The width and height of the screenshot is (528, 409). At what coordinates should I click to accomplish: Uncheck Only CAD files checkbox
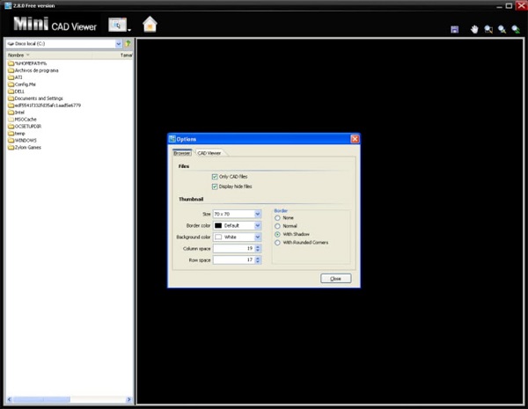pos(215,177)
